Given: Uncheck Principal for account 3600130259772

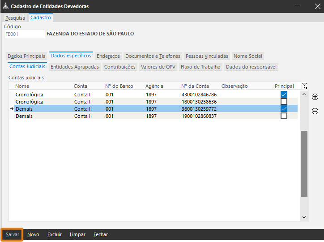Looking at the screenshot, I should (x=284, y=109).
